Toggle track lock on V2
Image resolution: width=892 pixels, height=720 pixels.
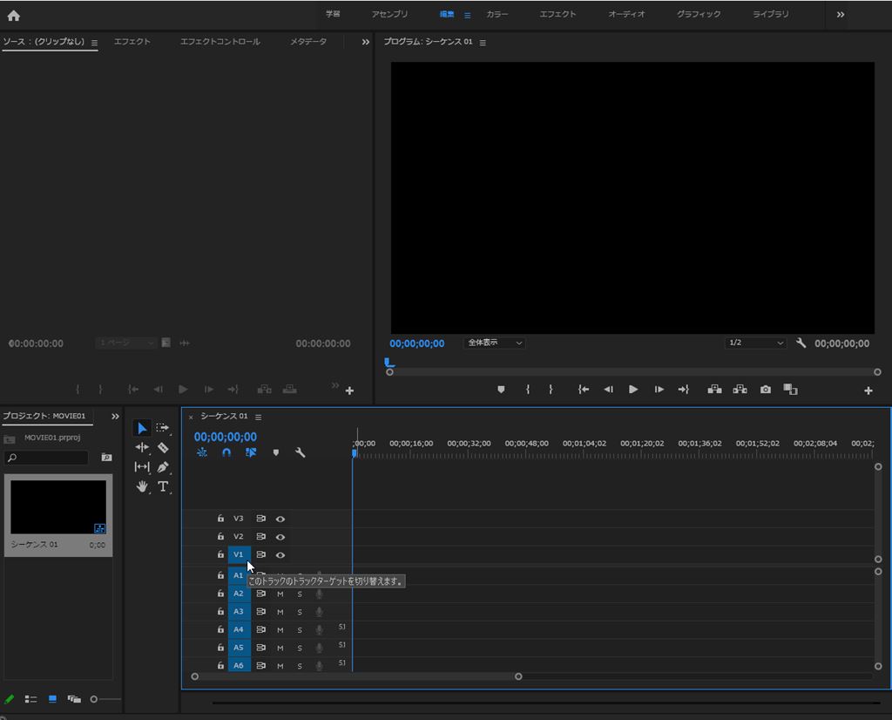[220, 537]
